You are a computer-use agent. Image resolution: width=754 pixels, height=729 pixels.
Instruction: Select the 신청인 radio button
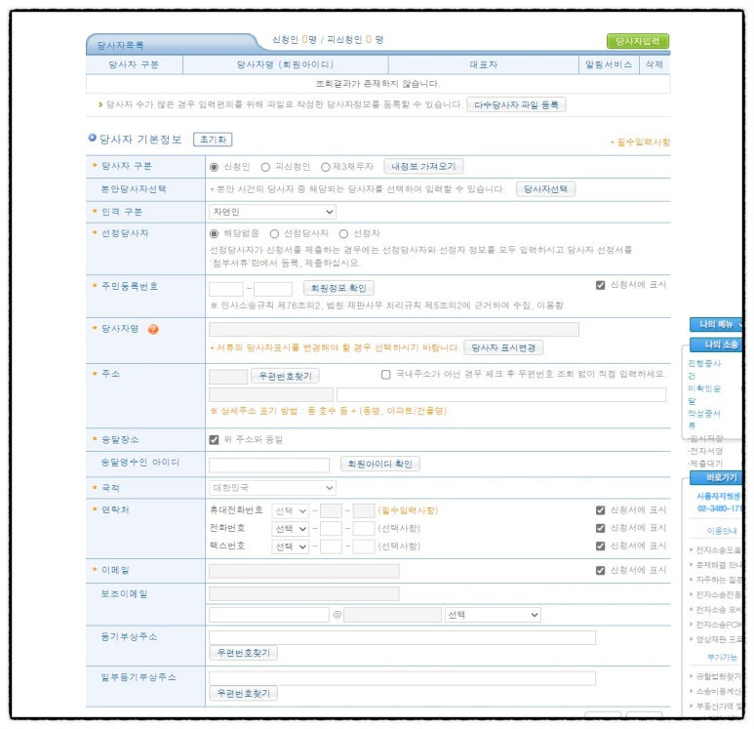tap(214, 167)
